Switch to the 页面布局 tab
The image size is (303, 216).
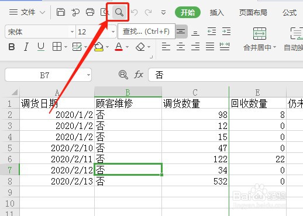tap(253, 13)
